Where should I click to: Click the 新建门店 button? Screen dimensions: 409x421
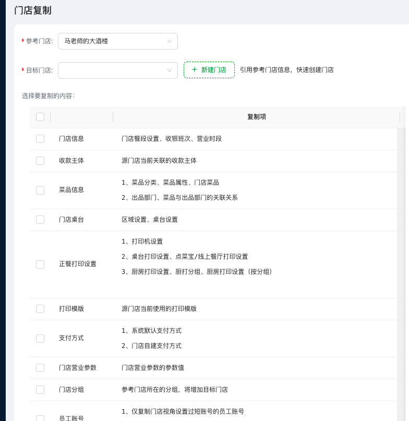point(209,70)
